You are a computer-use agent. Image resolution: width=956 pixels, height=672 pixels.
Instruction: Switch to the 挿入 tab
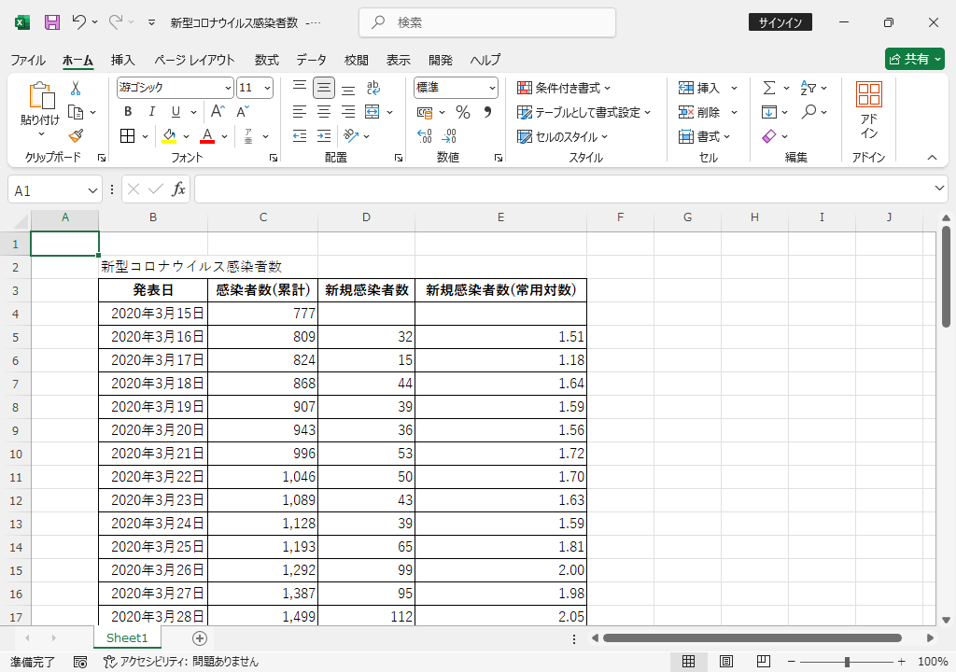pos(122,60)
